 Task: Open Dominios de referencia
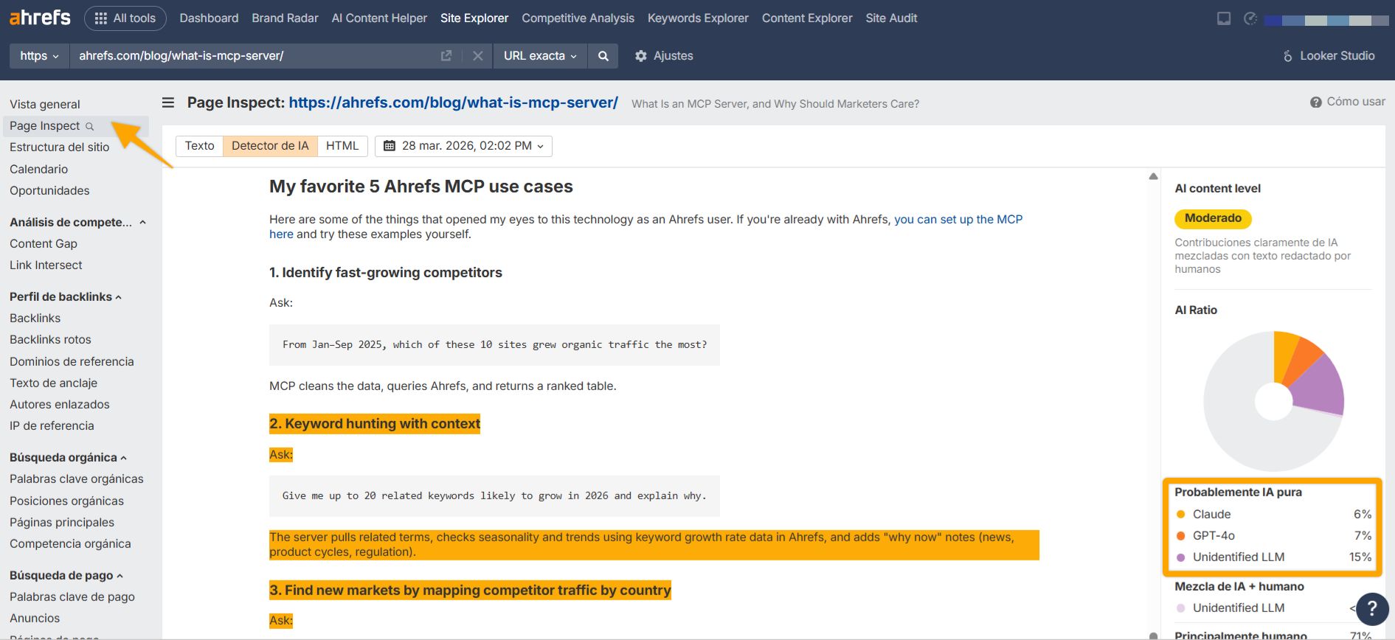pos(72,362)
